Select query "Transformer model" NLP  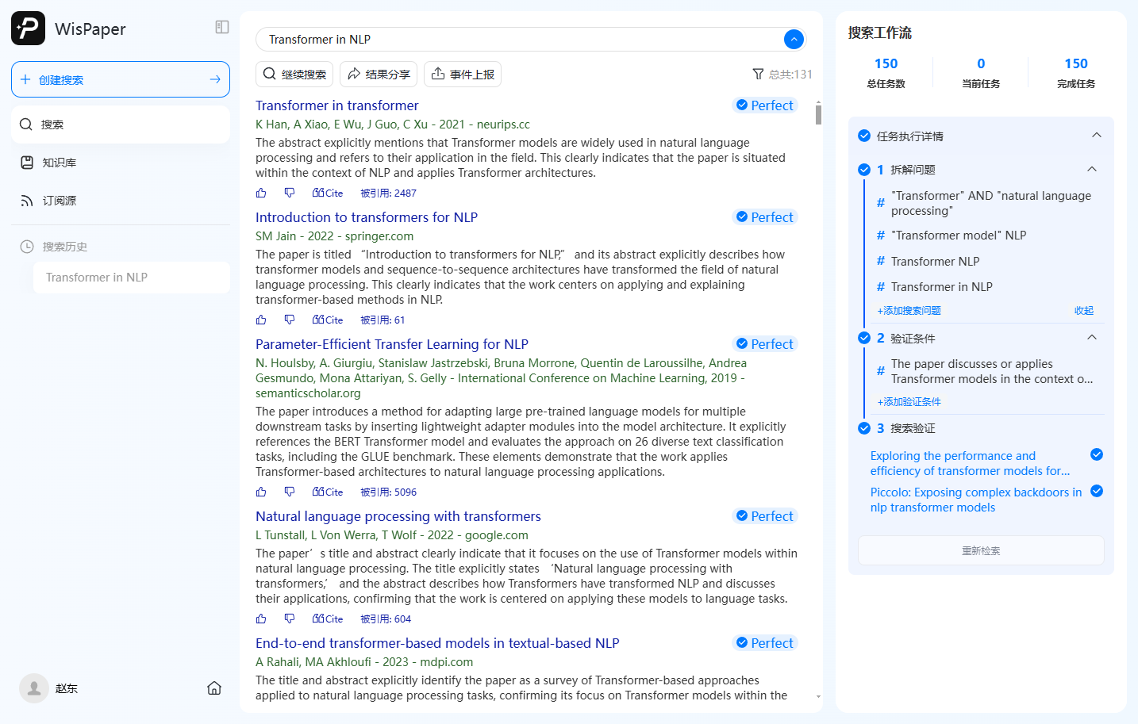click(x=959, y=236)
